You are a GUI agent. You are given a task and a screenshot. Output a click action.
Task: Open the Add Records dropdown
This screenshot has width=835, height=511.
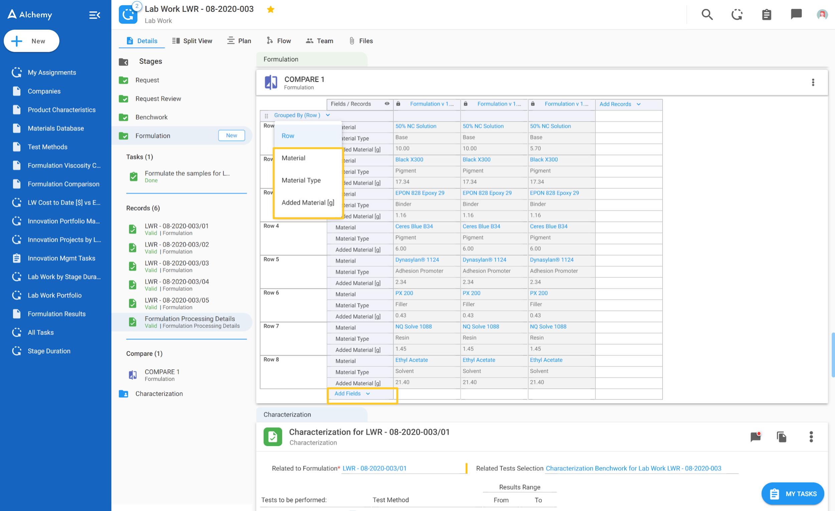pyautogui.click(x=620, y=104)
